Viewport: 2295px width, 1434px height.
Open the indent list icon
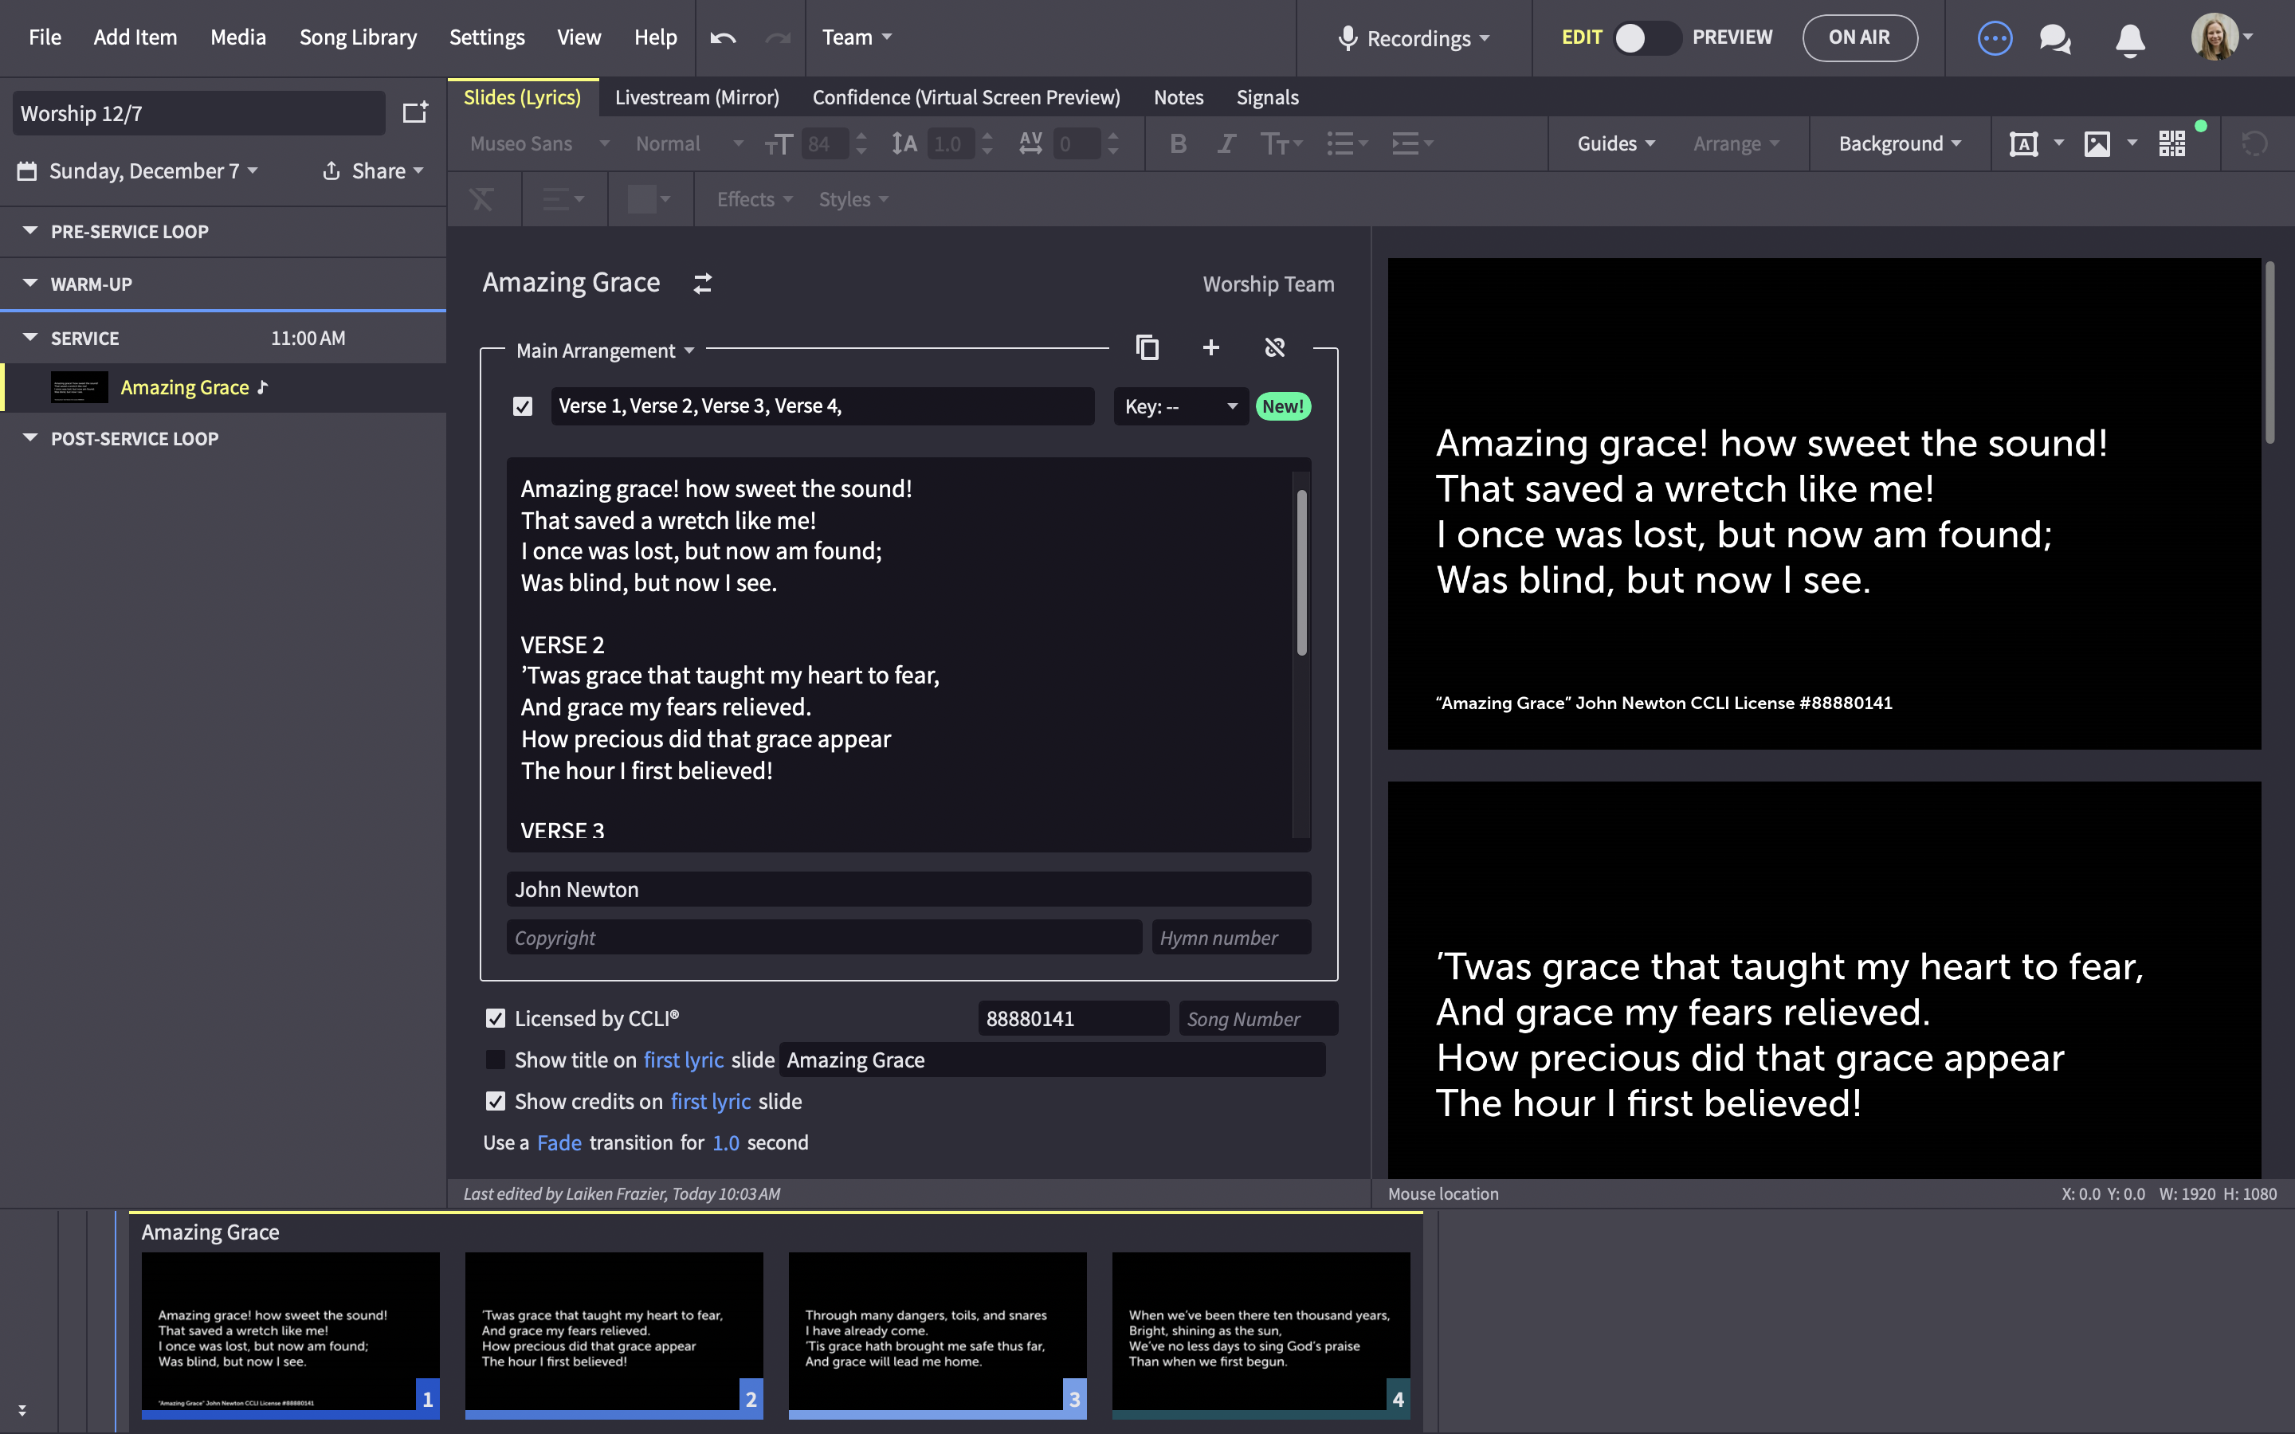[1412, 143]
